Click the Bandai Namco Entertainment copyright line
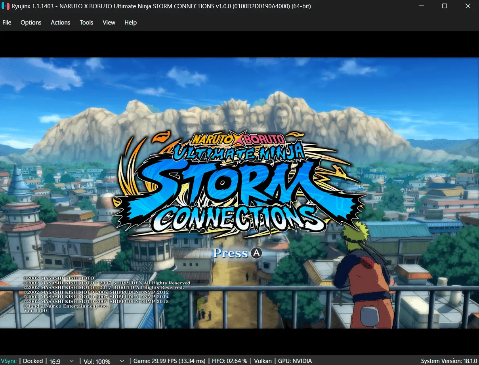The height and width of the screenshot is (365, 479). click(x=66, y=306)
